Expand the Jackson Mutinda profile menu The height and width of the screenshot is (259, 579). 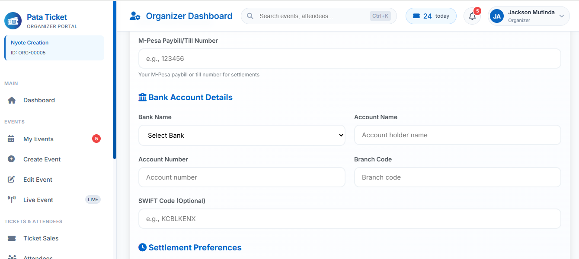[528, 16]
